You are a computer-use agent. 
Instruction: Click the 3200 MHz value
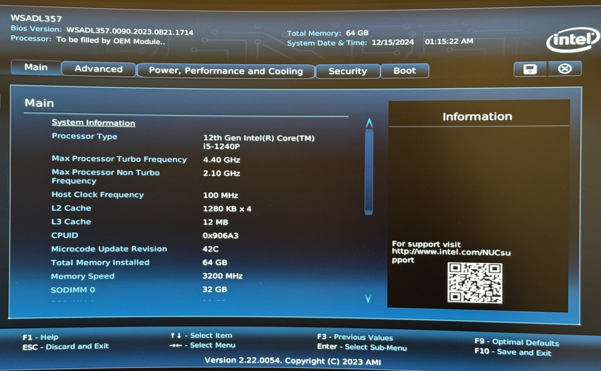click(x=222, y=276)
